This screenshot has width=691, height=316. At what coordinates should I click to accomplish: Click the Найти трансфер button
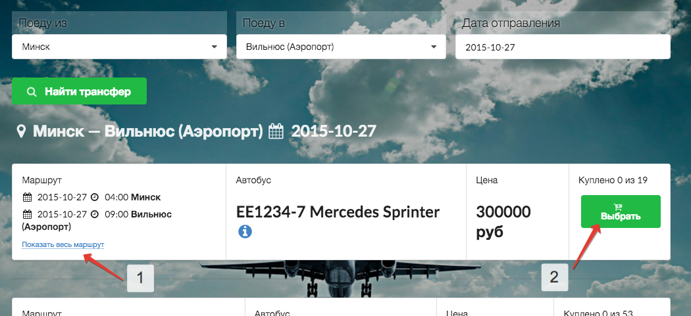(80, 91)
